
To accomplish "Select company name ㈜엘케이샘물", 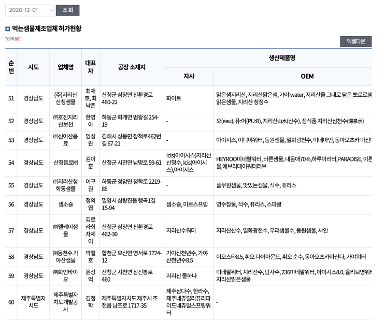I will pyautogui.click(x=66, y=230).
